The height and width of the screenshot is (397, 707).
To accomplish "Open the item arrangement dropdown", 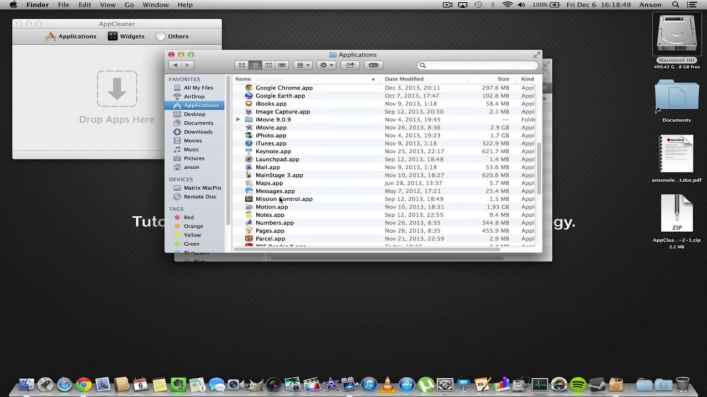I will click(x=303, y=65).
